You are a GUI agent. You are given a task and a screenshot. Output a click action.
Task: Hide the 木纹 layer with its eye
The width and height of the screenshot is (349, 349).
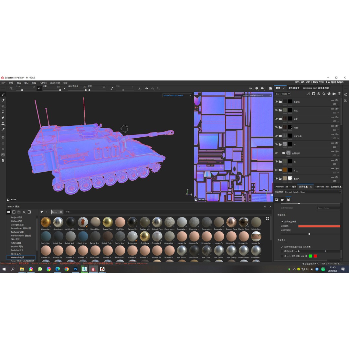click(x=276, y=170)
